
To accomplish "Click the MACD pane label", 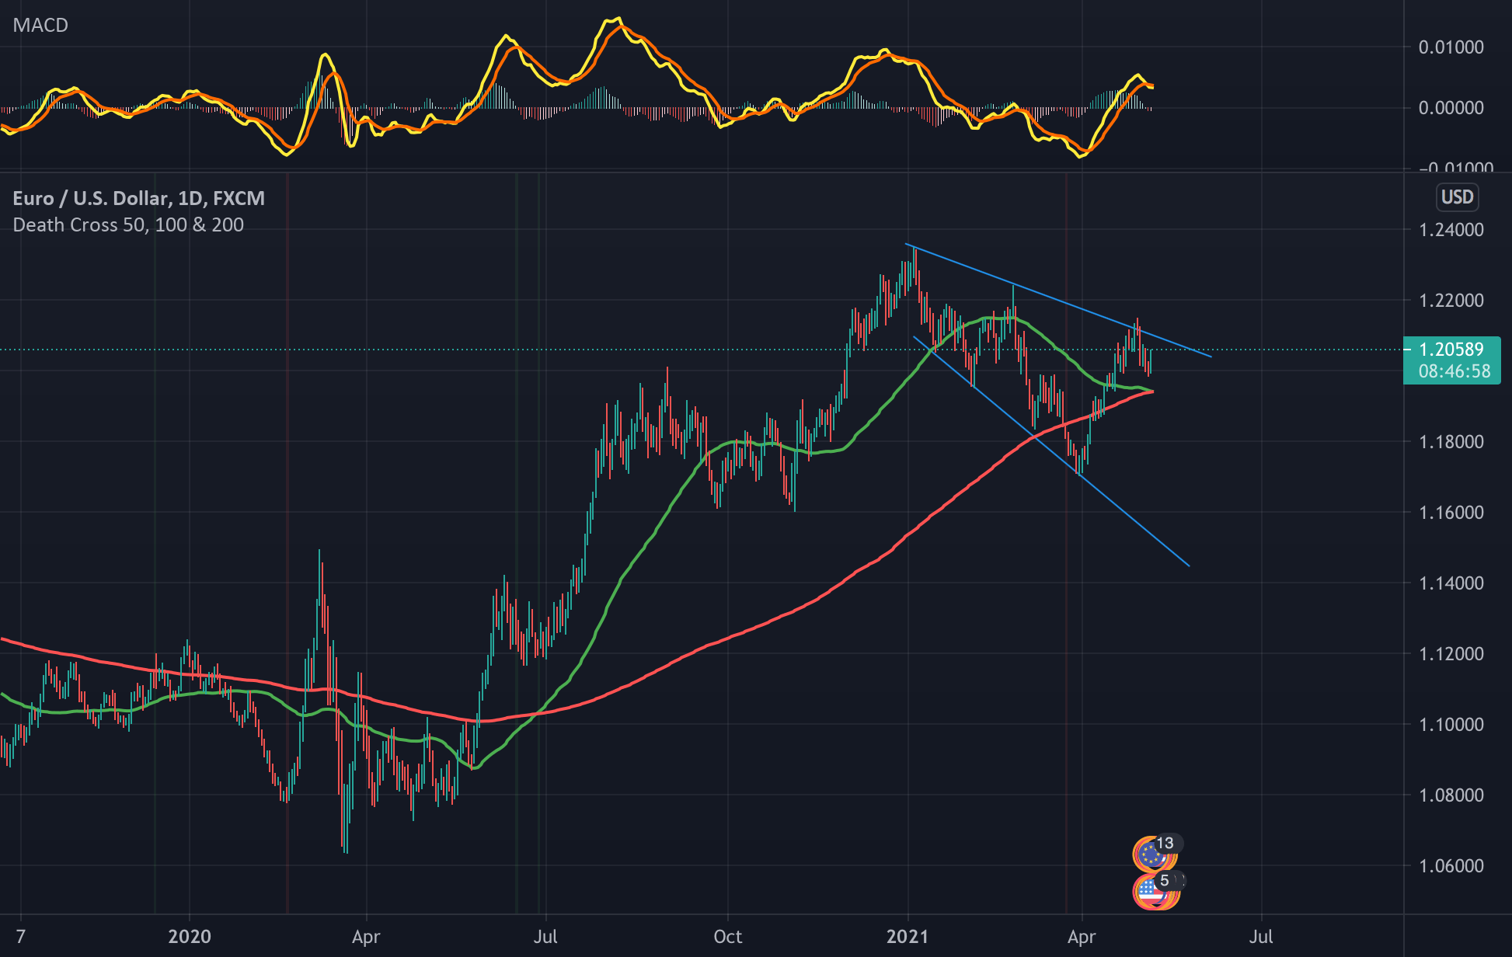I will pyautogui.click(x=40, y=25).
